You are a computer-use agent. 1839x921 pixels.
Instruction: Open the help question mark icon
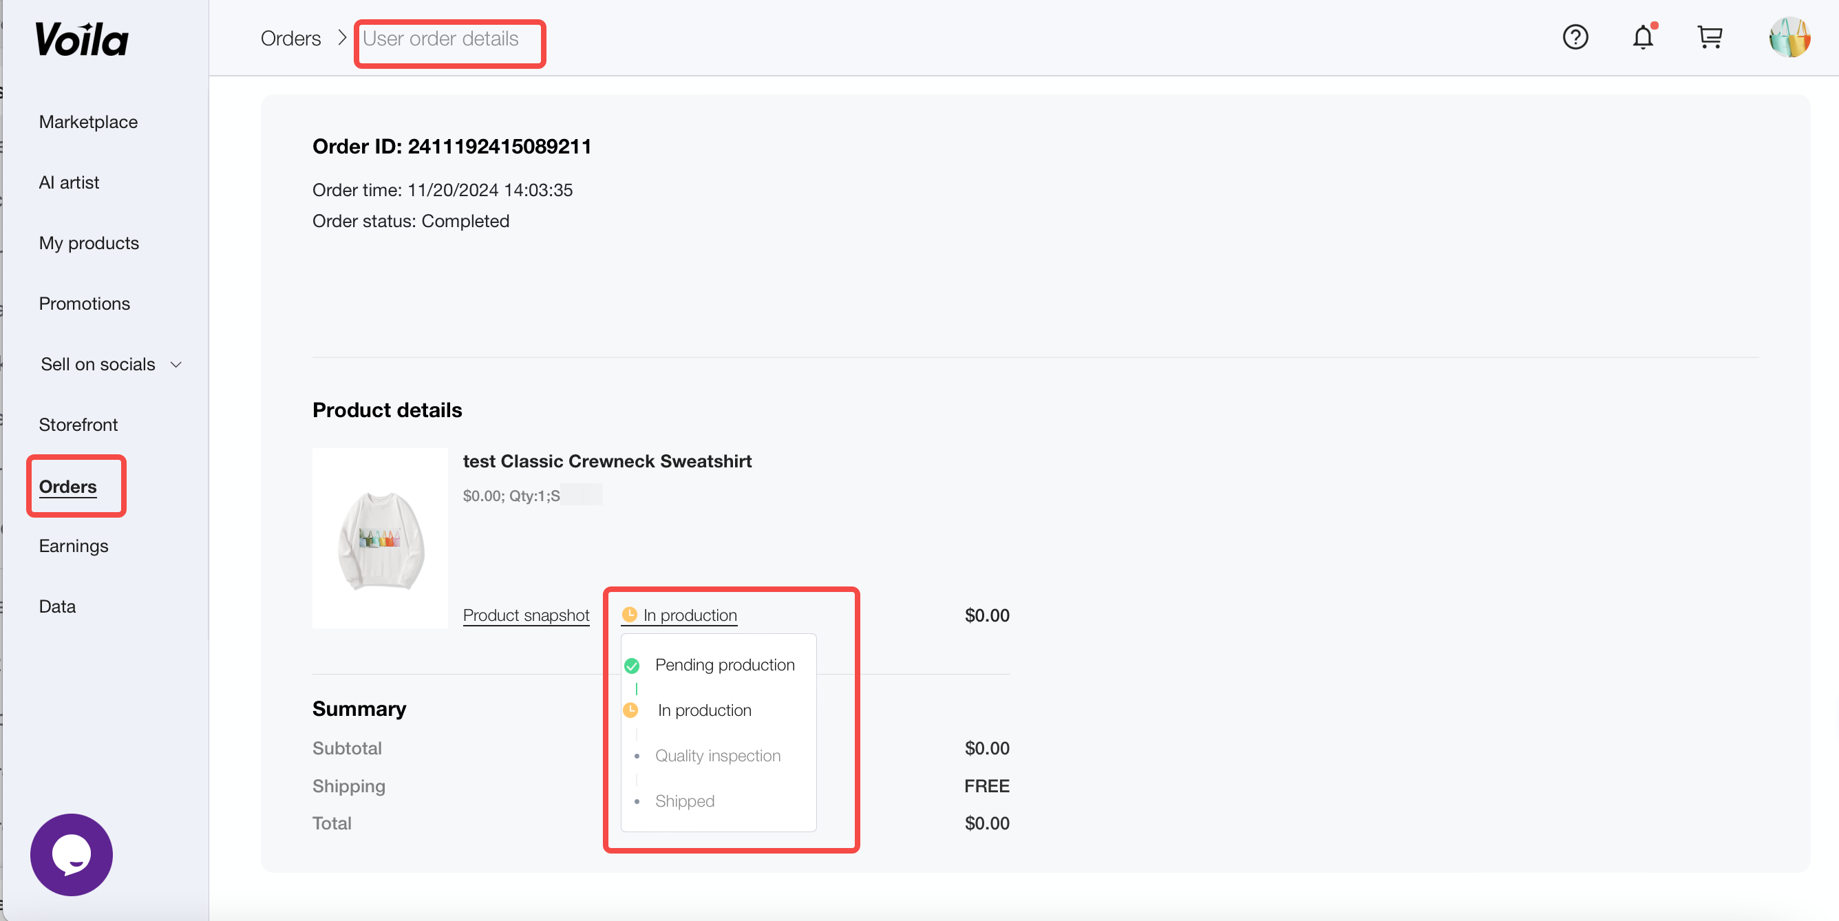1575,37
